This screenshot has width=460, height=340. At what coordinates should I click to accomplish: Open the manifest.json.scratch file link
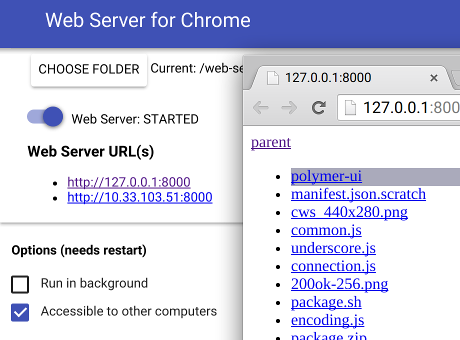pyautogui.click(x=358, y=194)
